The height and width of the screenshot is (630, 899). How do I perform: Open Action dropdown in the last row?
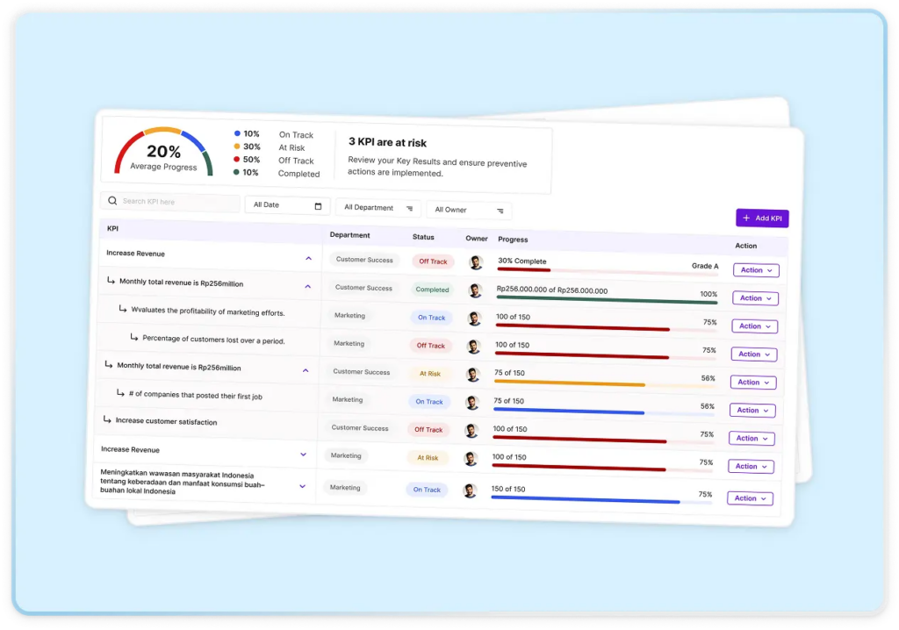[x=750, y=498]
